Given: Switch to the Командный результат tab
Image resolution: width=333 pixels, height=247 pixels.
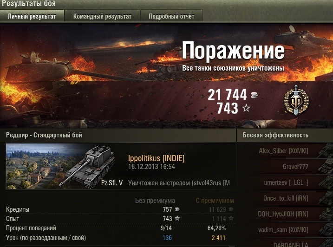Looking at the screenshot, I should tap(102, 16).
